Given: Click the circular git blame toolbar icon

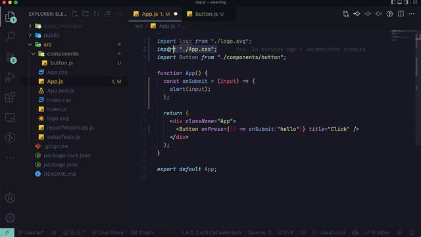Looking at the screenshot, I should pyautogui.click(x=389, y=14).
